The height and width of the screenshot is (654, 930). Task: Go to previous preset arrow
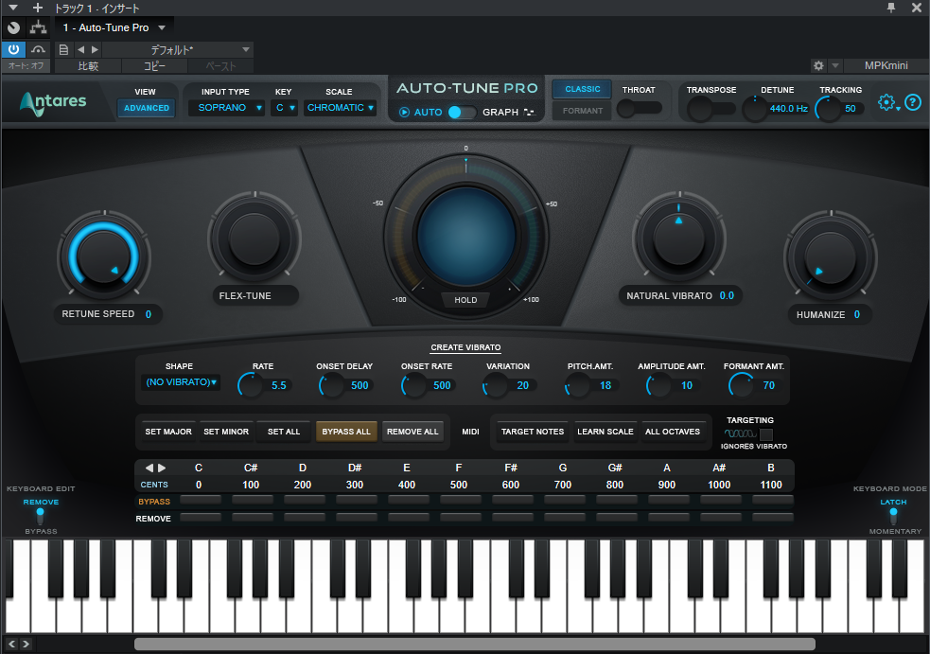point(80,49)
